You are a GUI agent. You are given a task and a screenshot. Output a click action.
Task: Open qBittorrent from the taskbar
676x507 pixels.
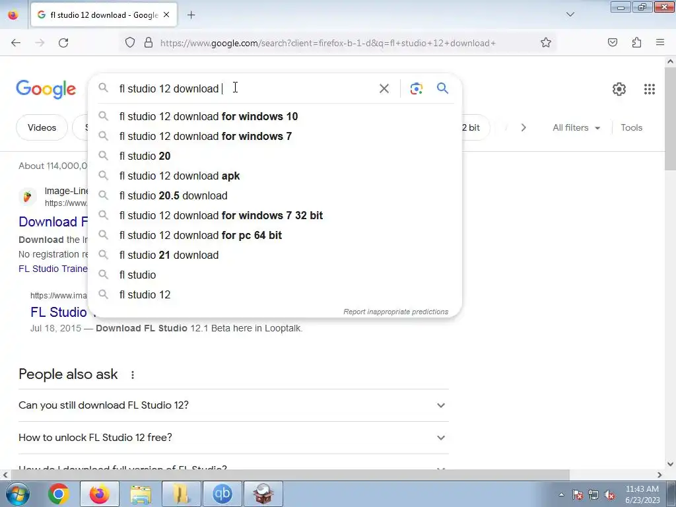click(222, 494)
